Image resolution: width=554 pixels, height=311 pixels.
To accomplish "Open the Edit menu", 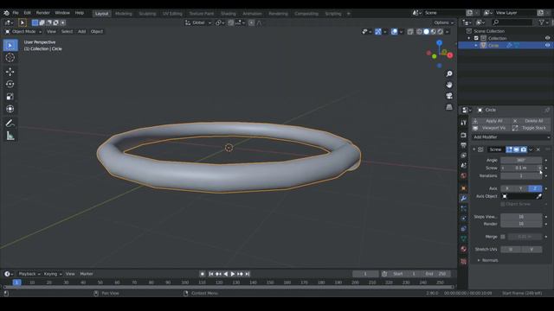I will tap(27, 13).
